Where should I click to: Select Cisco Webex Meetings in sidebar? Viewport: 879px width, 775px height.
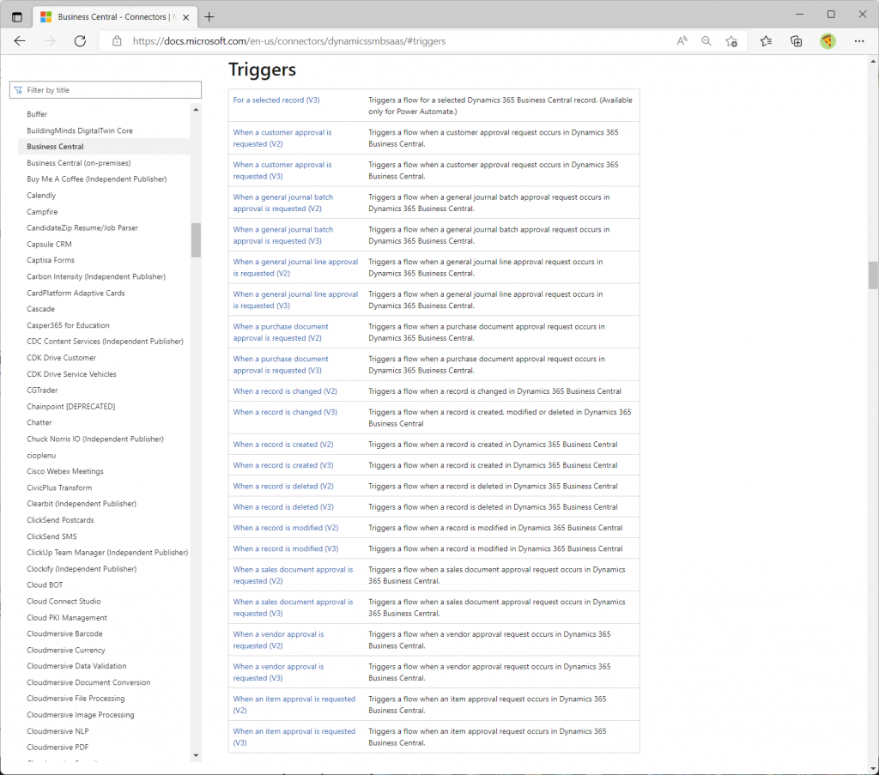tap(65, 471)
